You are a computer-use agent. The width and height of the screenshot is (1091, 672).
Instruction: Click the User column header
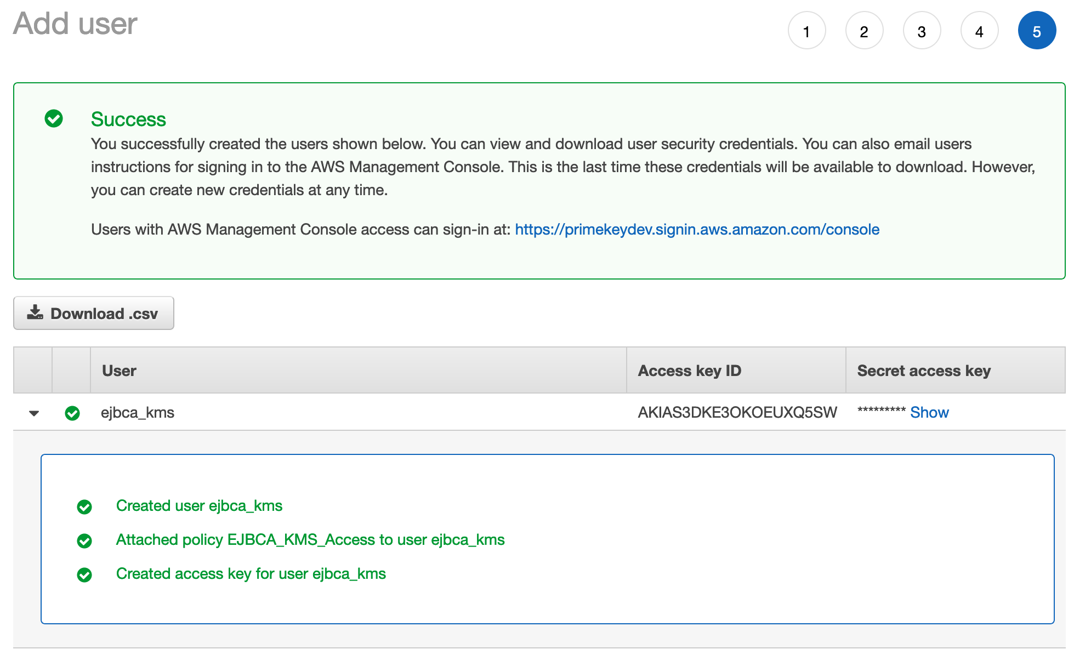[x=119, y=371]
